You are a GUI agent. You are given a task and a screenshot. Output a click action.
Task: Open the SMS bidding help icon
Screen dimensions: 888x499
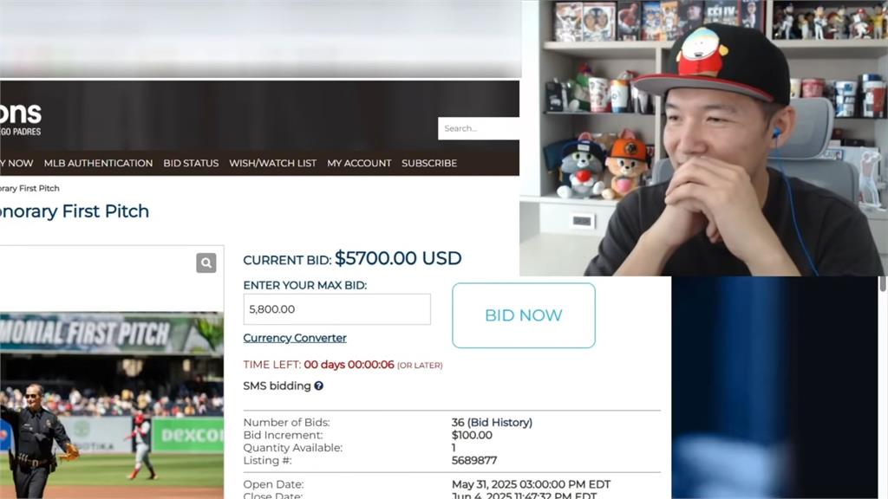(319, 386)
